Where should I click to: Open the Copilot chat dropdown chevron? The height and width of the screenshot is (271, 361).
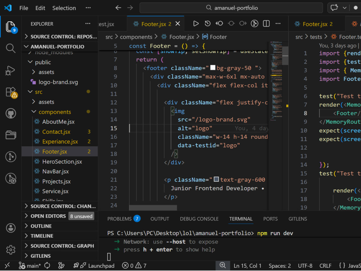click(345, 8)
